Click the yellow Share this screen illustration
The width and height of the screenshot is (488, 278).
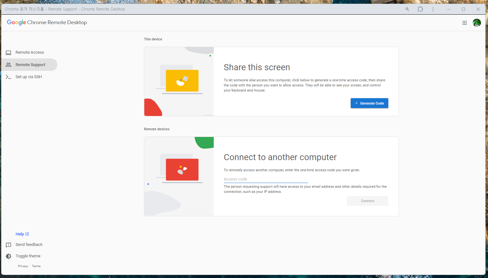pyautogui.click(x=179, y=82)
